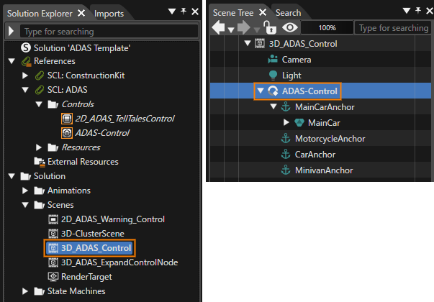Image resolution: width=434 pixels, height=302 pixels.
Task: Switch to the Imports tab
Action: click(x=109, y=14)
